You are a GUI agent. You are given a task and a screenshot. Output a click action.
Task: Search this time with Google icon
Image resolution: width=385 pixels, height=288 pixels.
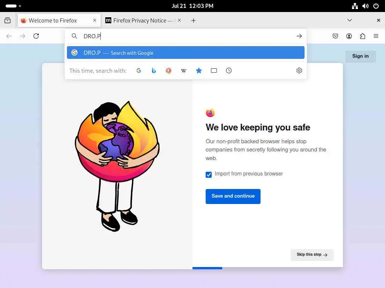139,70
